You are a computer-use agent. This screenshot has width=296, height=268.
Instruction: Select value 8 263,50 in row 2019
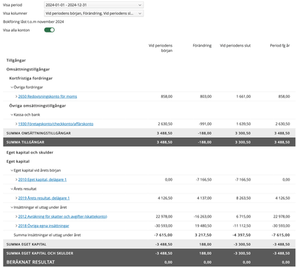243,198
